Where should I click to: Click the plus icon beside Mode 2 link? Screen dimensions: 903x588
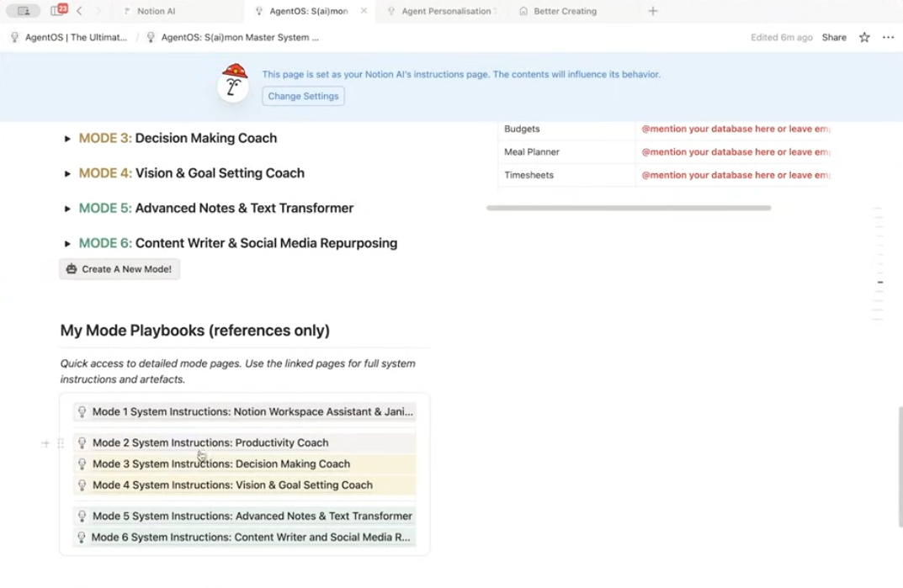(45, 443)
